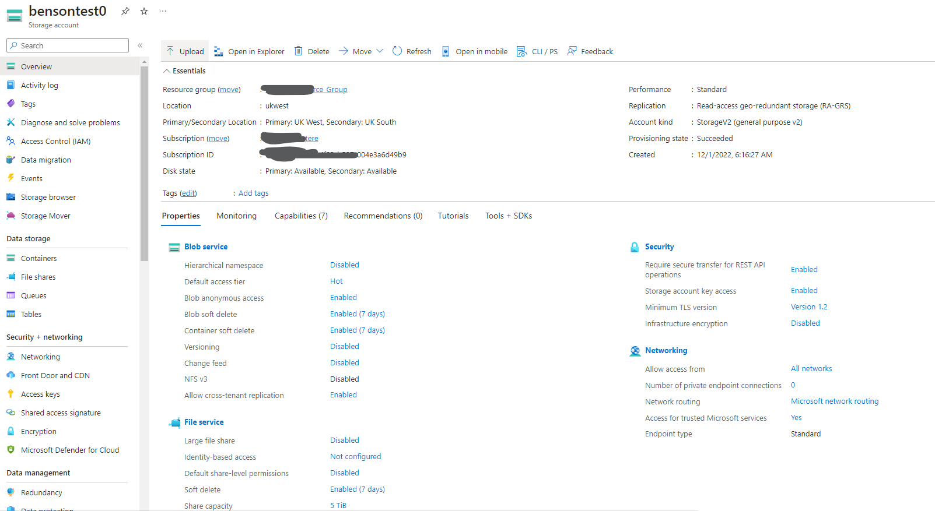Click Microsoft network routing value

click(835, 401)
